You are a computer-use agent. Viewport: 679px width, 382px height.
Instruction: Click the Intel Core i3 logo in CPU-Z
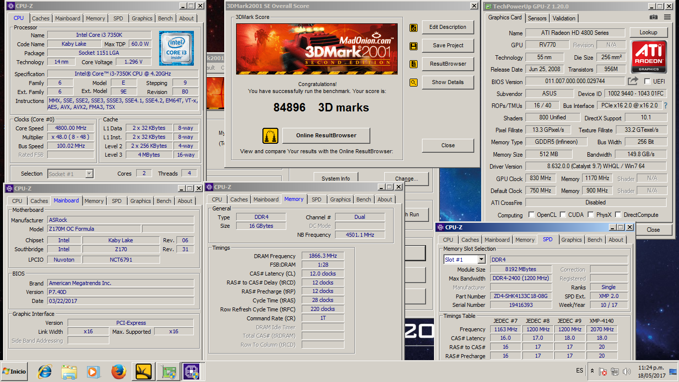coord(176,48)
